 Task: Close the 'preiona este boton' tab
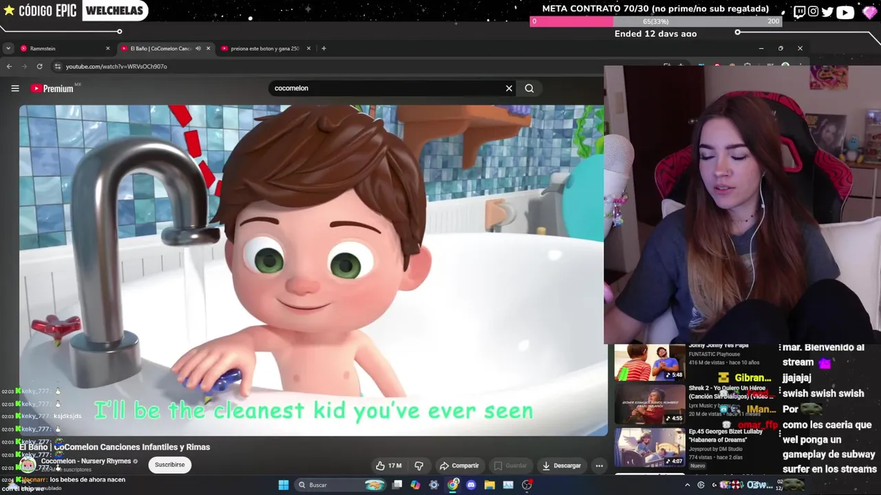308,48
